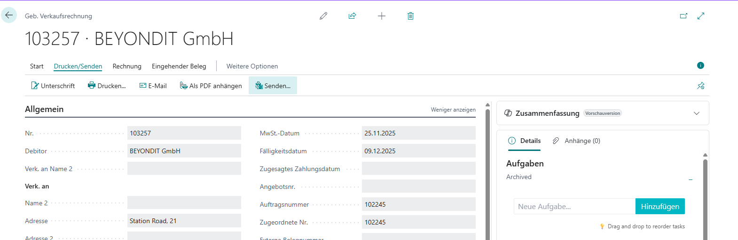Click the Nr. field 103257
Screen dimensions: 738x240
[184, 133]
